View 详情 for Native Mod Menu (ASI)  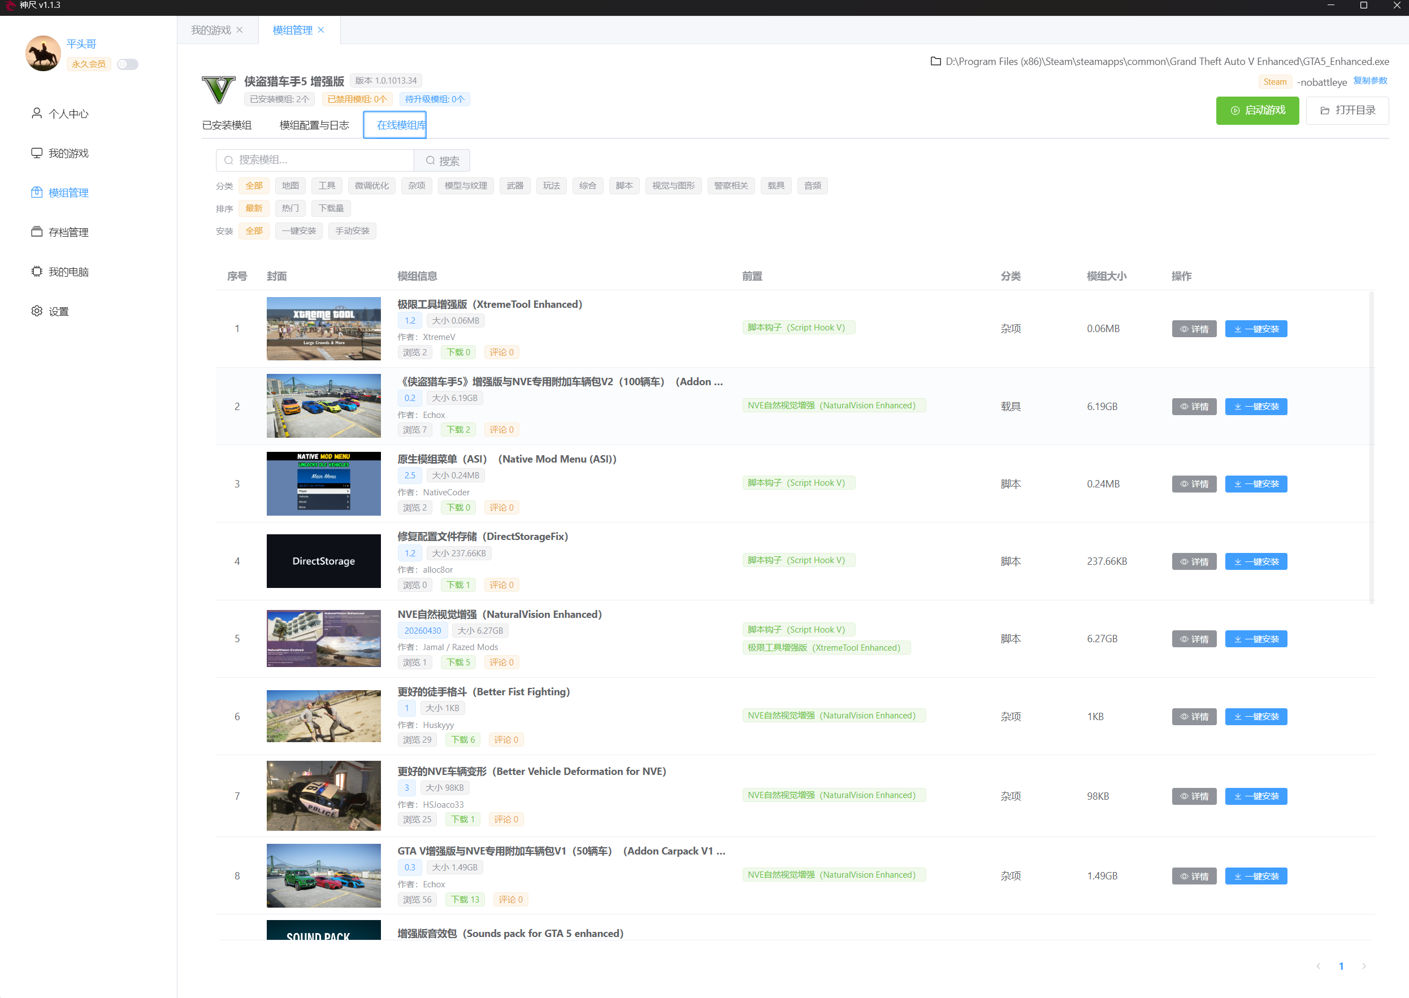pyautogui.click(x=1194, y=484)
